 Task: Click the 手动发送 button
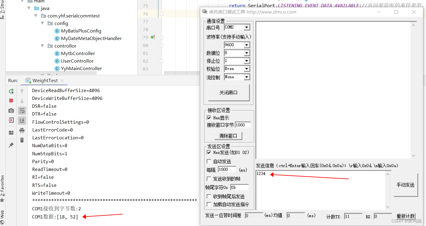[406, 185]
